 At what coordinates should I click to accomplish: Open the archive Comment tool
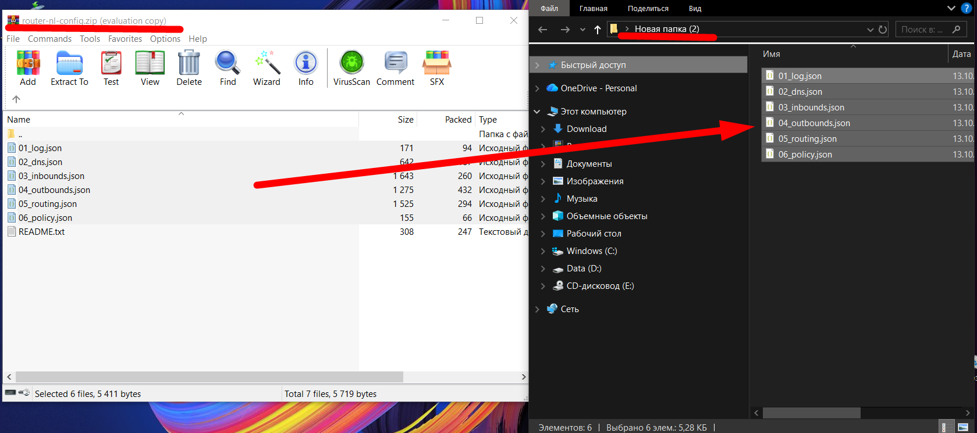pyautogui.click(x=396, y=63)
